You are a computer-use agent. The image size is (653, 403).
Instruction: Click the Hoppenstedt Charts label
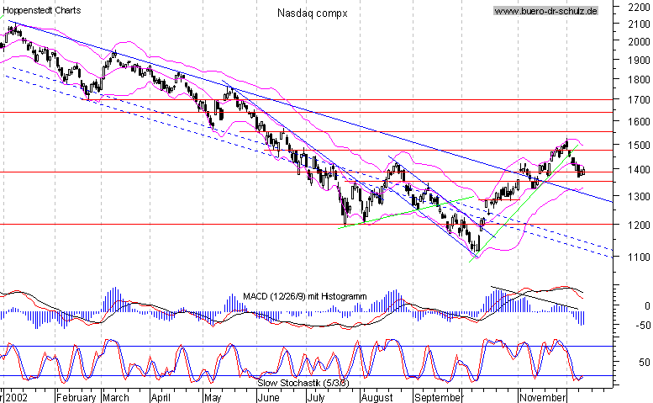tap(42, 10)
